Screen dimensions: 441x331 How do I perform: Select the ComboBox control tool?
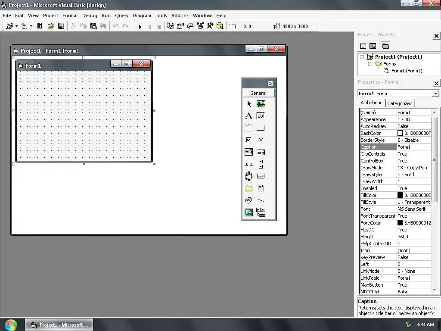click(x=248, y=152)
